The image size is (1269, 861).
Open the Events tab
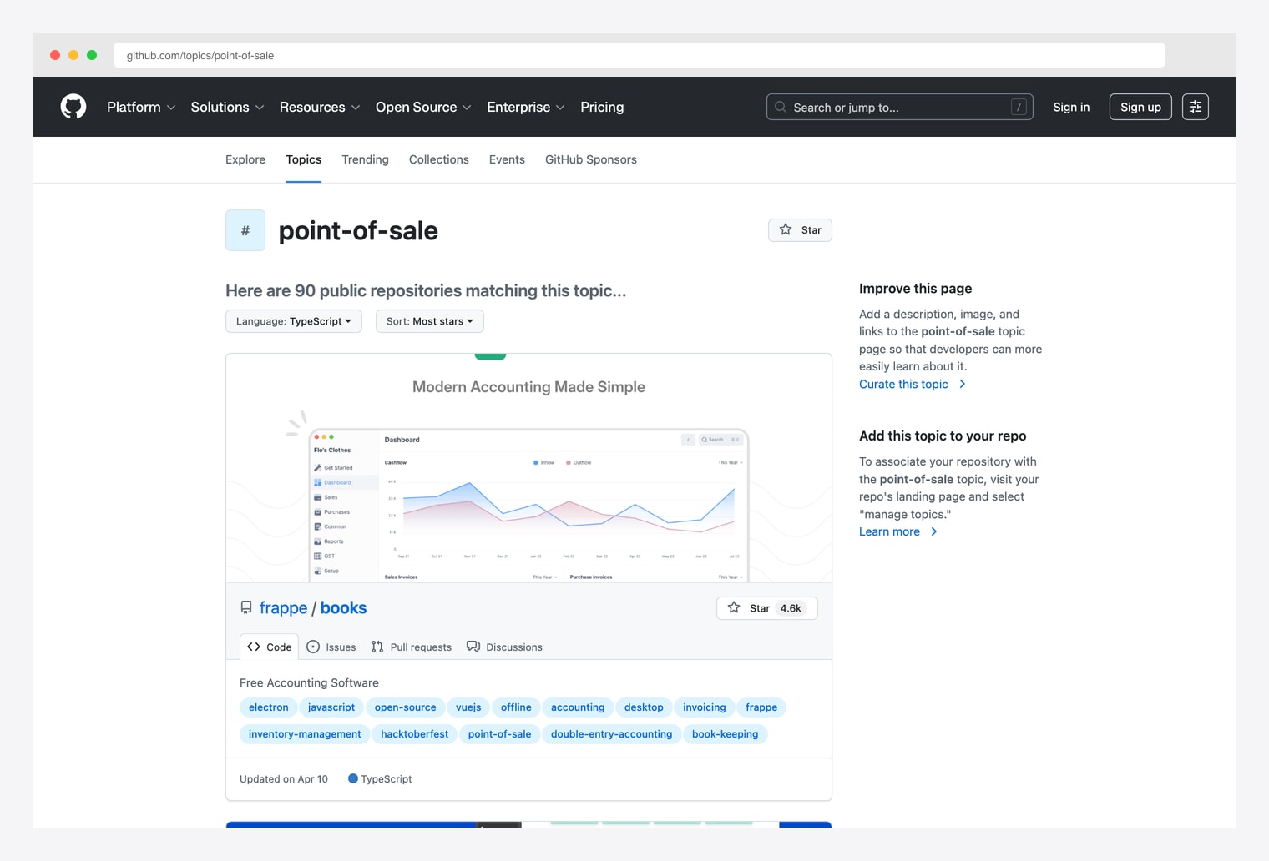pos(507,159)
